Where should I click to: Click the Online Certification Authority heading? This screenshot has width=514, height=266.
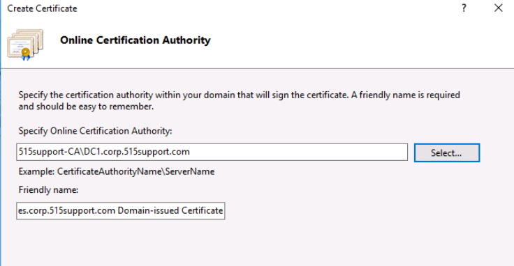135,40
